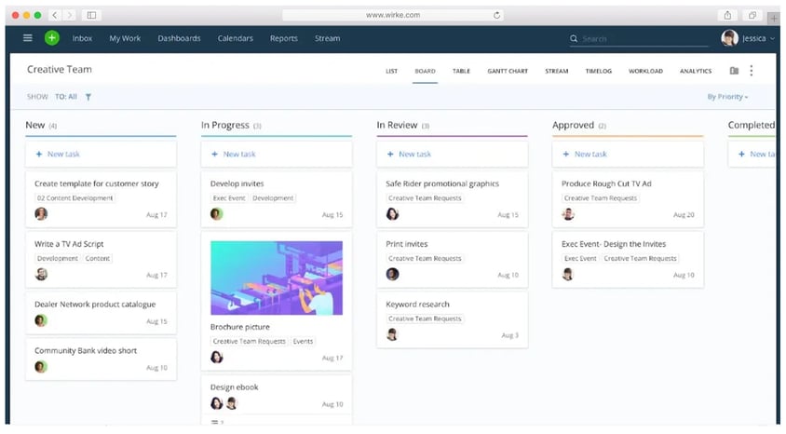This screenshot has height=434, width=786.
Task: Click assignee avatar on Develop invites card
Action: [217, 214]
